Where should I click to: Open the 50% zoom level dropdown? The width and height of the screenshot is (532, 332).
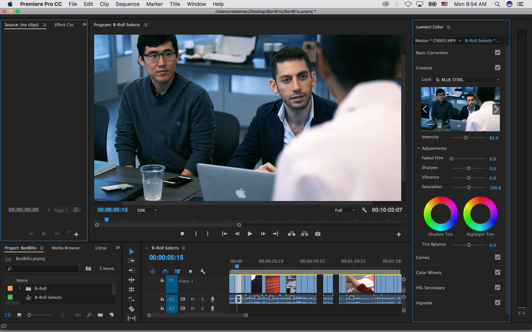tap(147, 210)
